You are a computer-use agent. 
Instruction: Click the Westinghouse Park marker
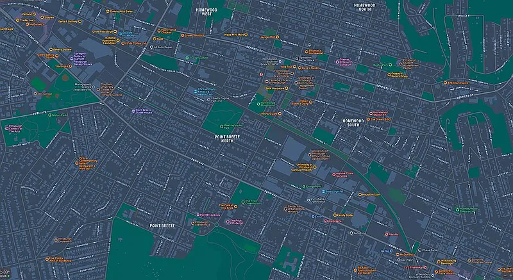(224, 125)
